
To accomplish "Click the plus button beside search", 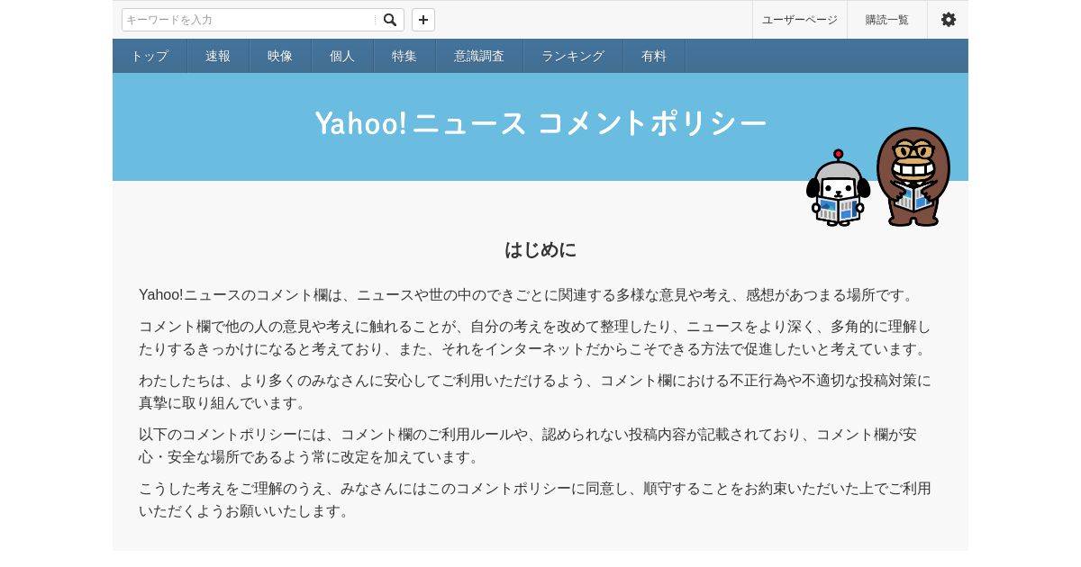I will click(423, 20).
